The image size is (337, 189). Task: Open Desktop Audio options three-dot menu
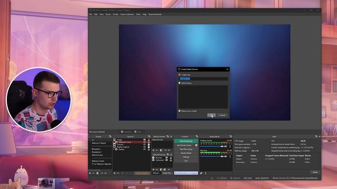pos(230,146)
